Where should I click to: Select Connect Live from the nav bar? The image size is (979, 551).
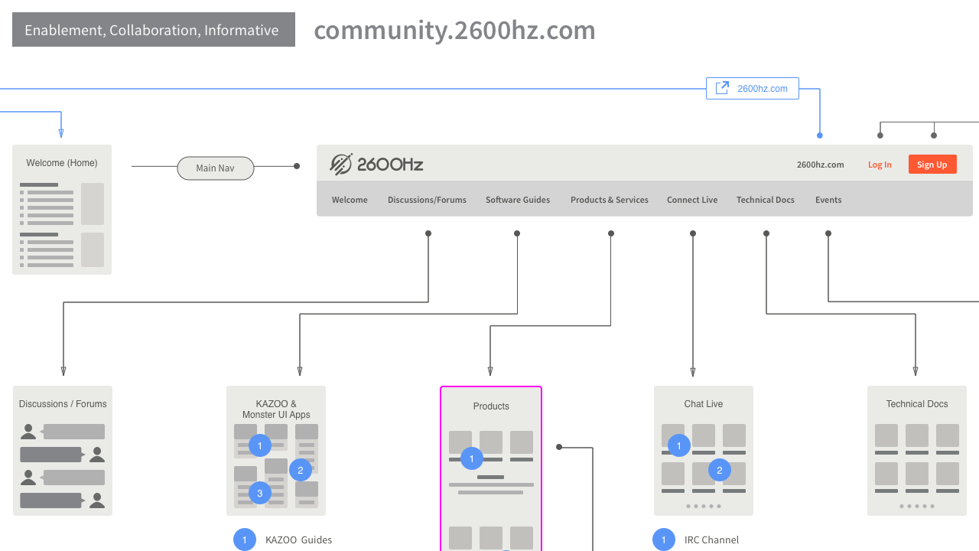(691, 200)
